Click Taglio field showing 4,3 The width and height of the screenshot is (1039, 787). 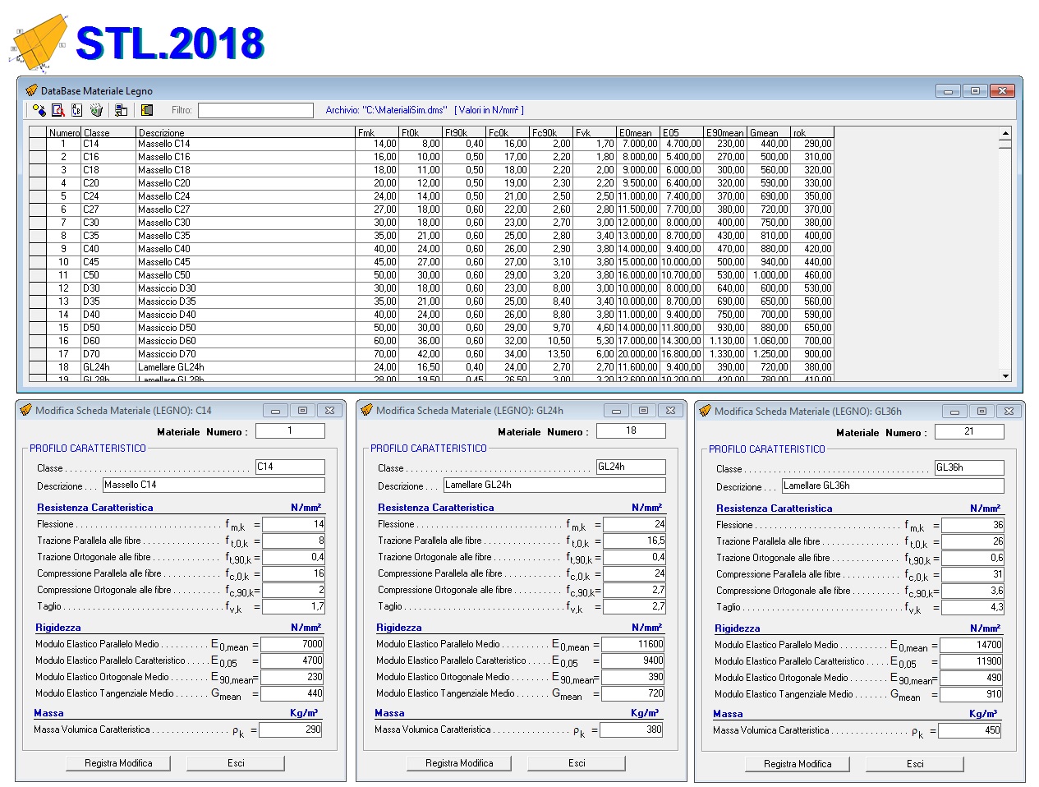tap(972, 607)
